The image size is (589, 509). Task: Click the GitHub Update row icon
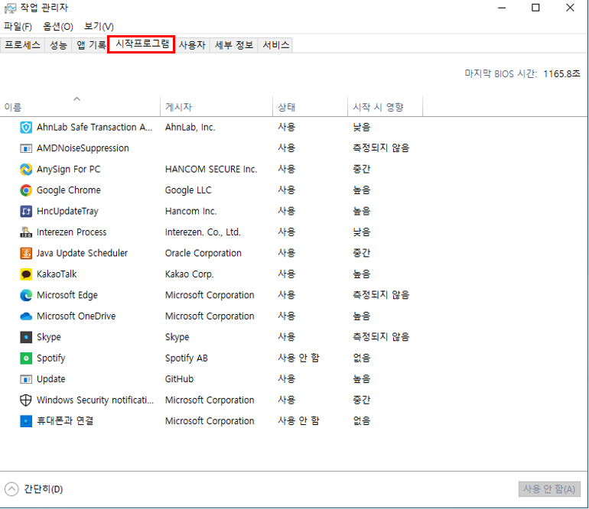[26, 379]
